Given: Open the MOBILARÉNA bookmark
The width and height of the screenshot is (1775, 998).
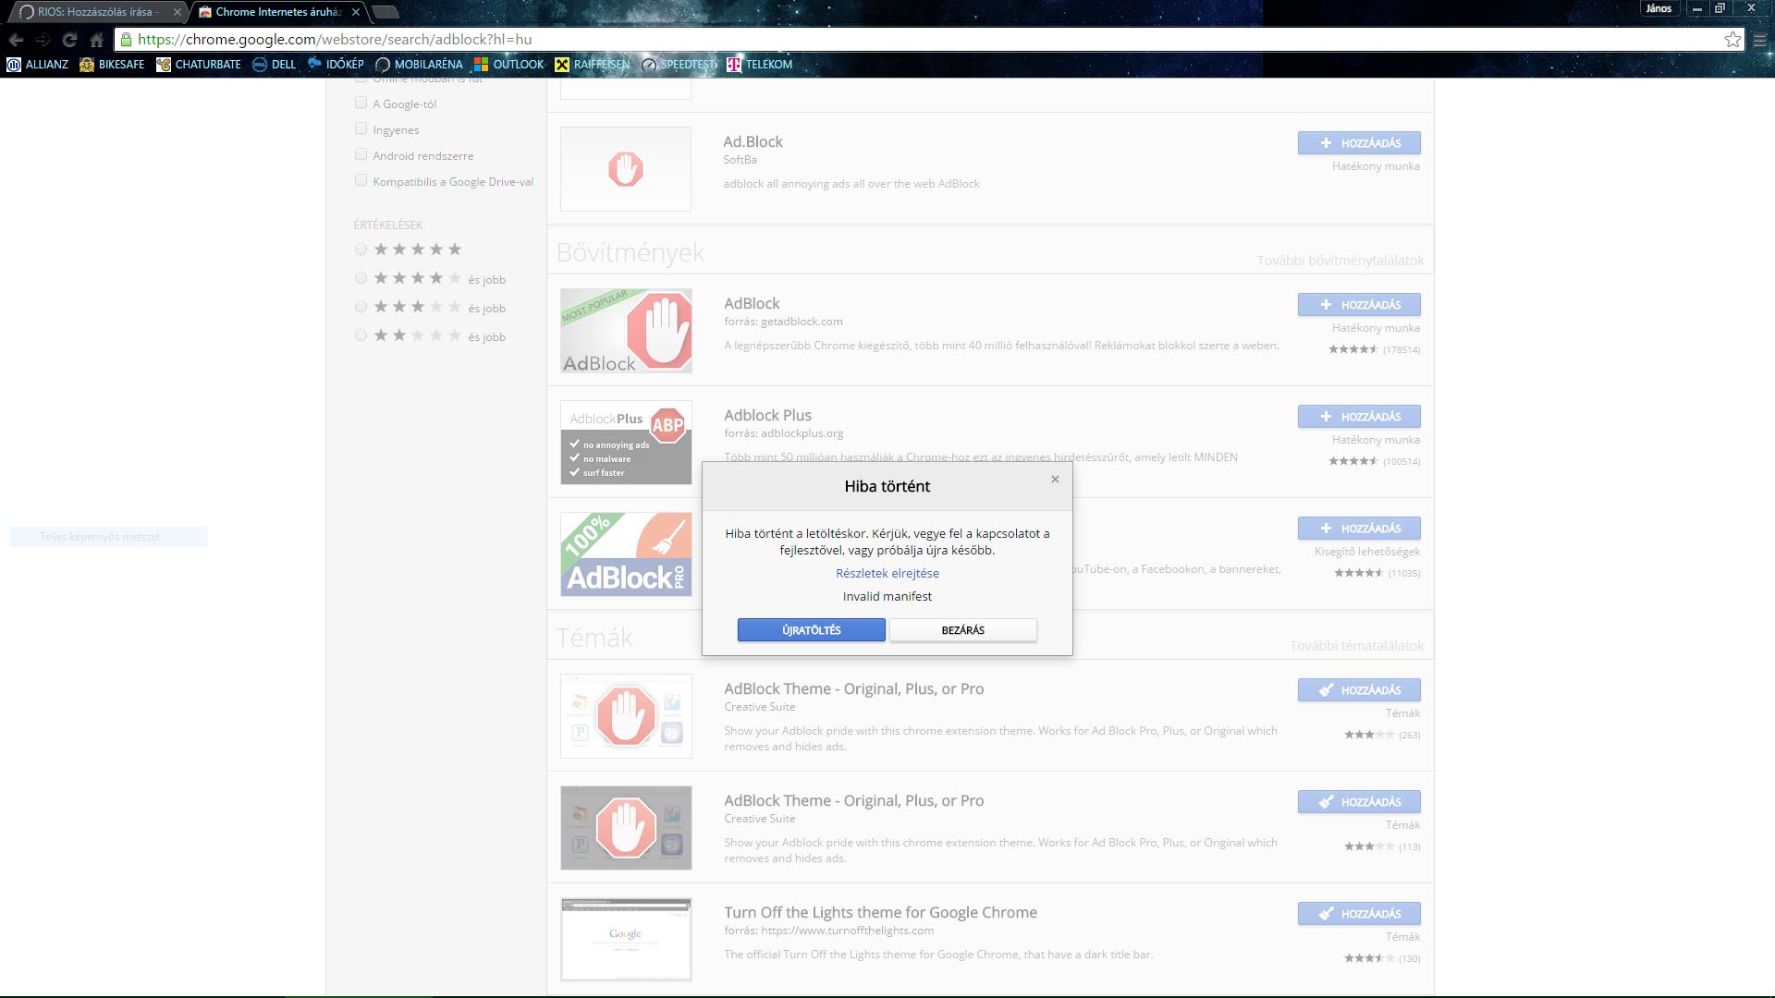Looking at the screenshot, I should (x=419, y=65).
